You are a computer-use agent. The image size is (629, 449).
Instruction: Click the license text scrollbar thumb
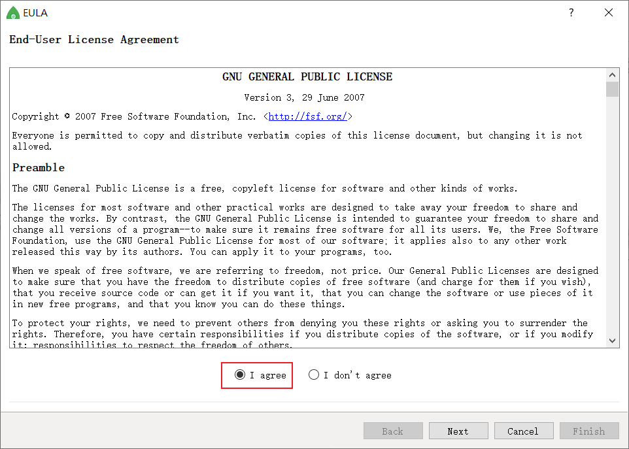[612, 90]
